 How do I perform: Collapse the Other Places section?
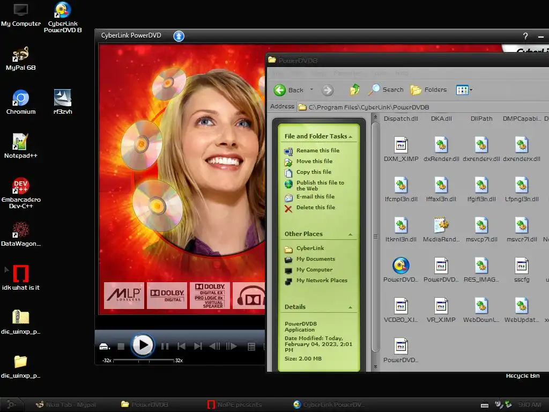351,234
